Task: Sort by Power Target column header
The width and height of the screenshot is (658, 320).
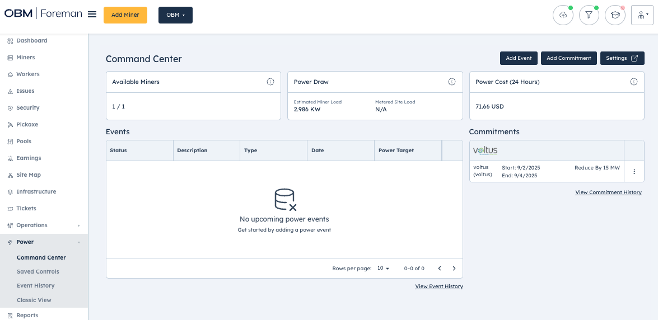Action: coord(408,150)
